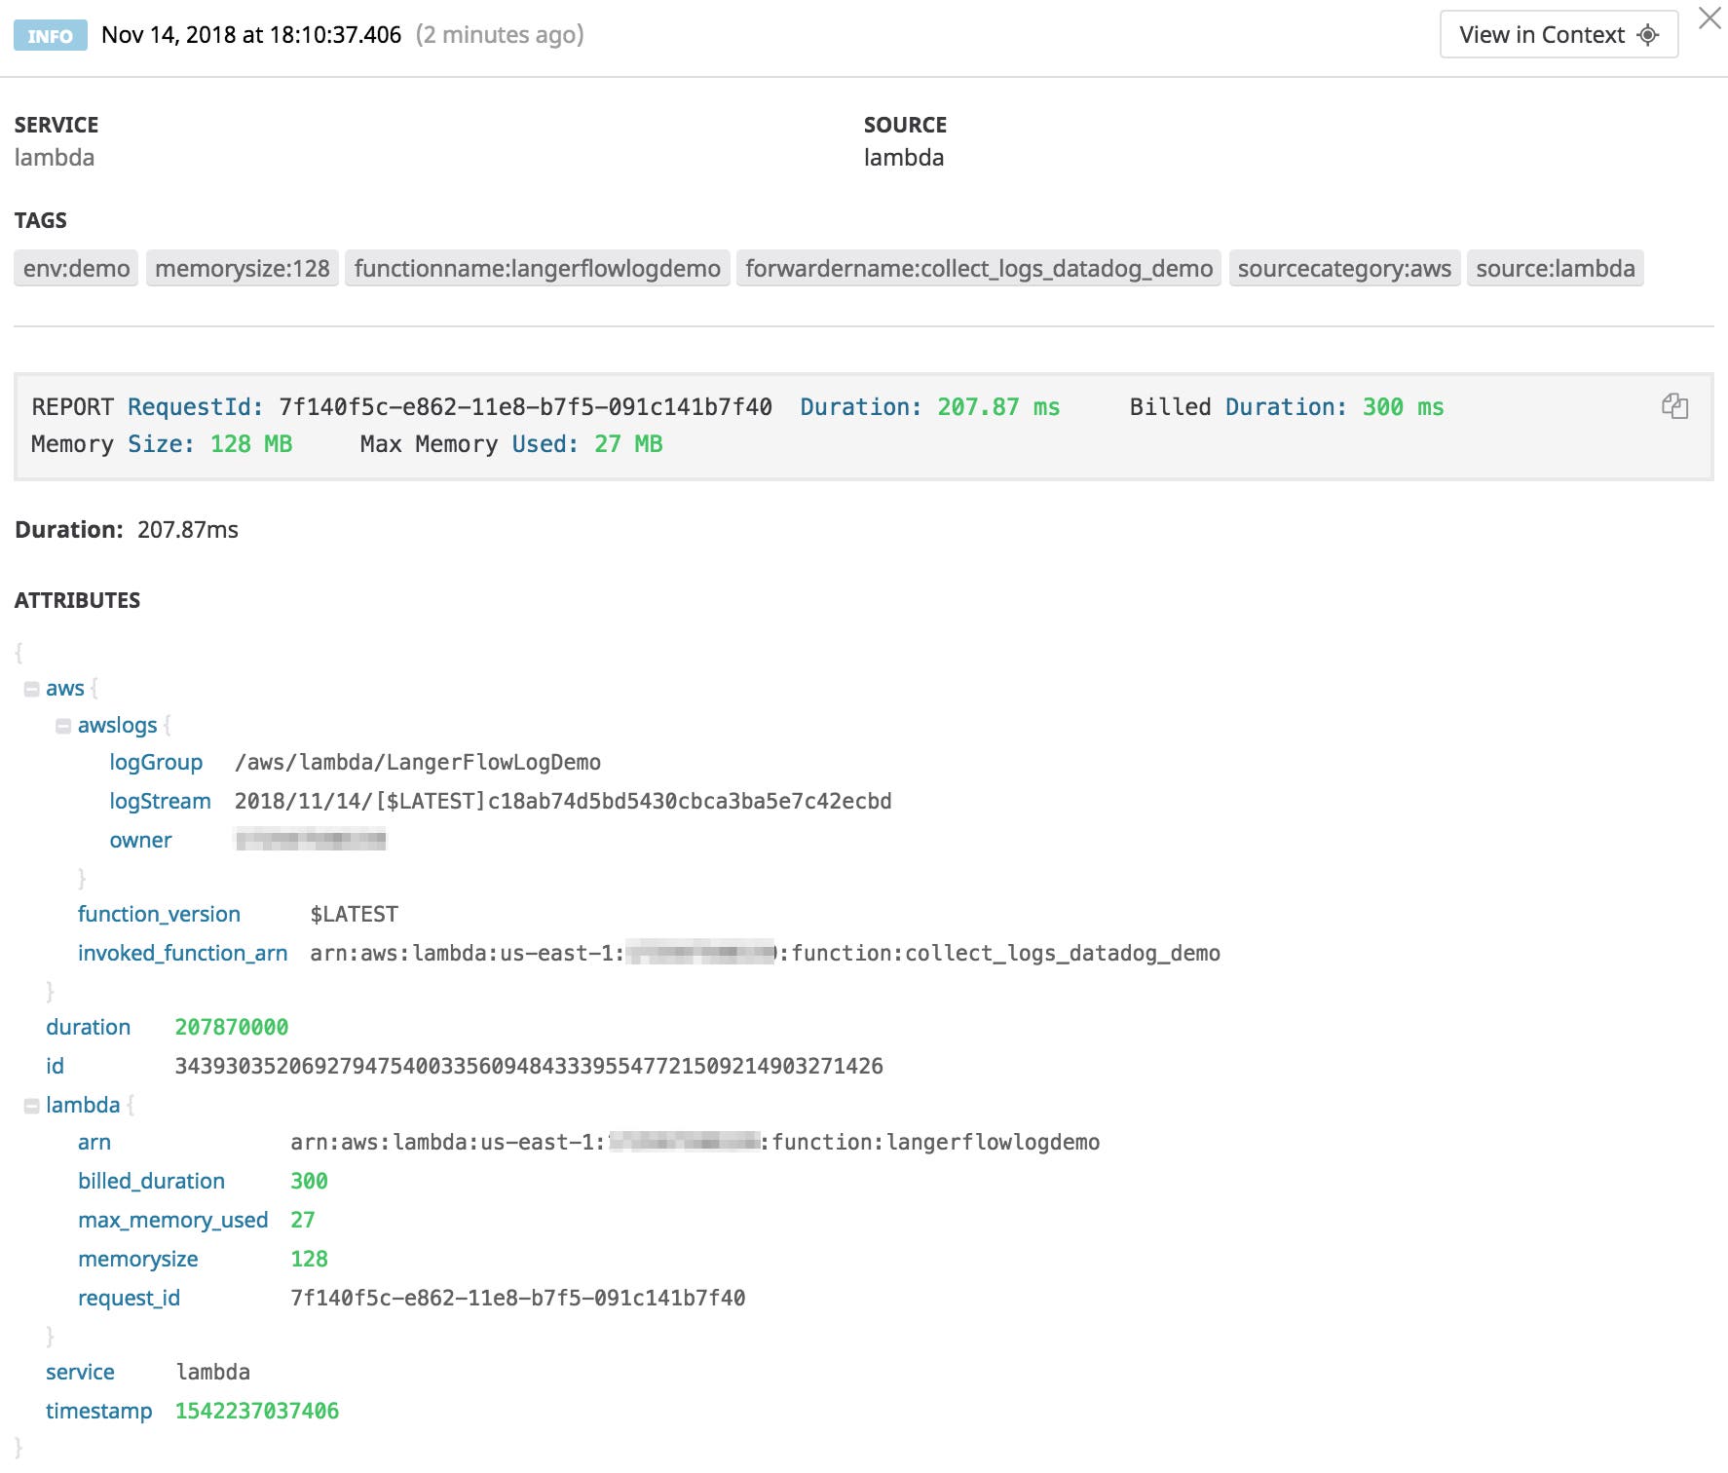Select the sourcecategory:aws tag
This screenshot has height=1473, width=1728.
pos(1344,268)
